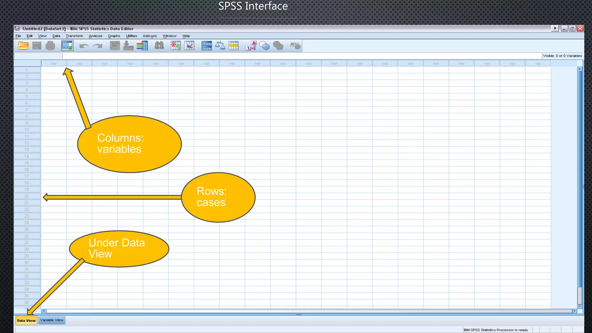Screen dimensions: 592x333
Task: Select row number 1 header
Action: 27,70
